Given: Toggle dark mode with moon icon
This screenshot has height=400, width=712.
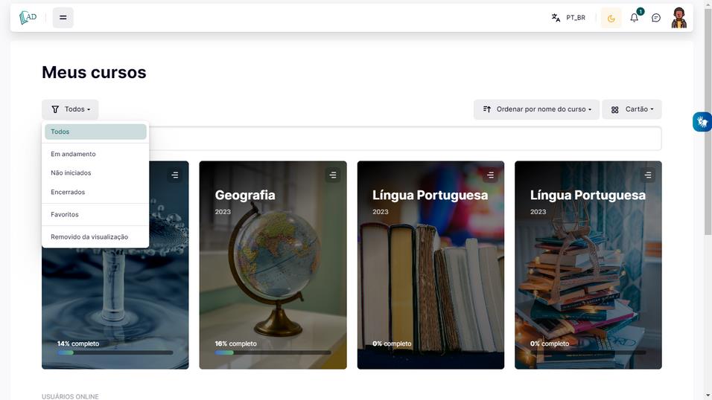Looking at the screenshot, I should (611, 18).
